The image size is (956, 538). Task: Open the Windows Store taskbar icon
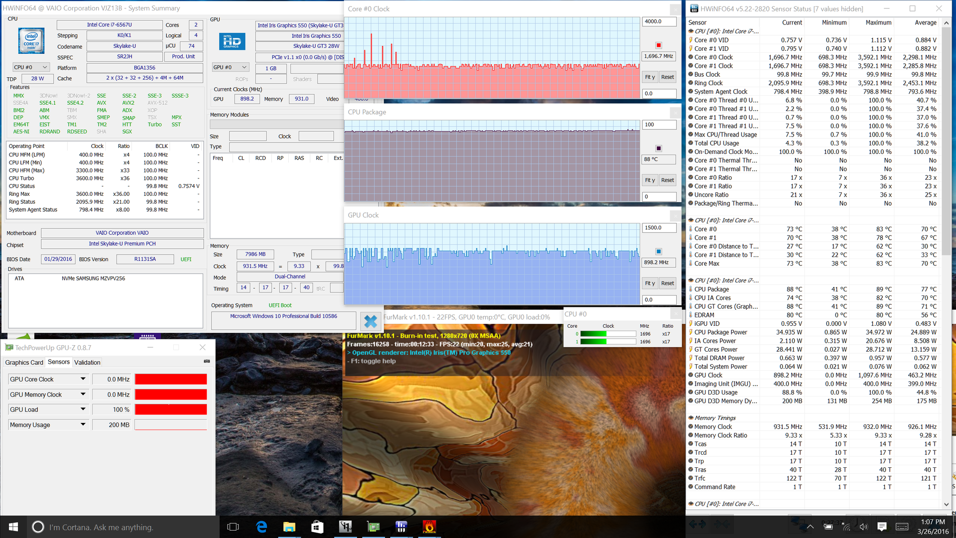click(317, 527)
